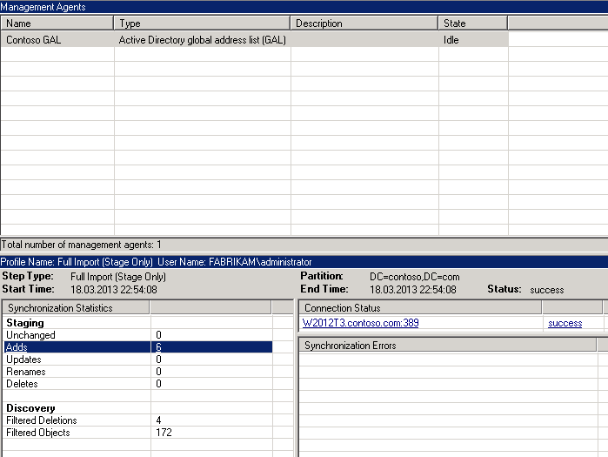The width and height of the screenshot is (608, 457).
Task: Click the Synchronization Statistics column header
Action: click(76, 307)
